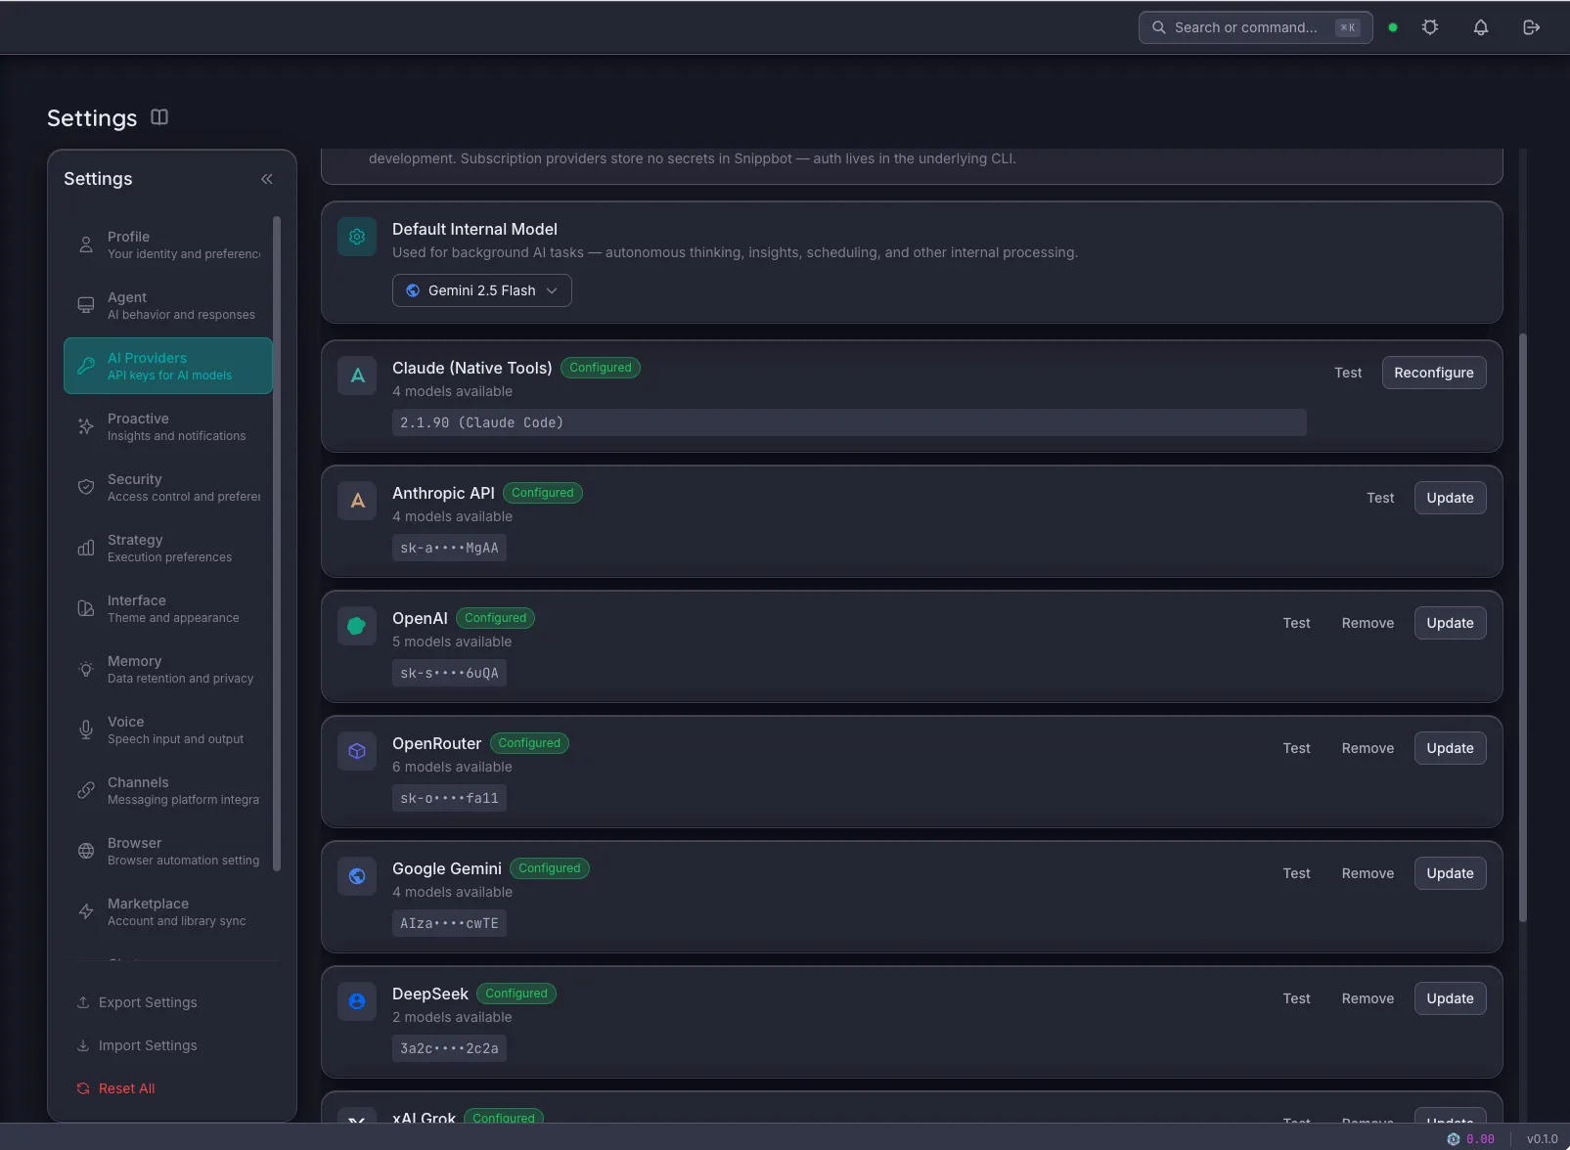Open the Memory settings section
The width and height of the screenshot is (1570, 1150).
click(168, 669)
